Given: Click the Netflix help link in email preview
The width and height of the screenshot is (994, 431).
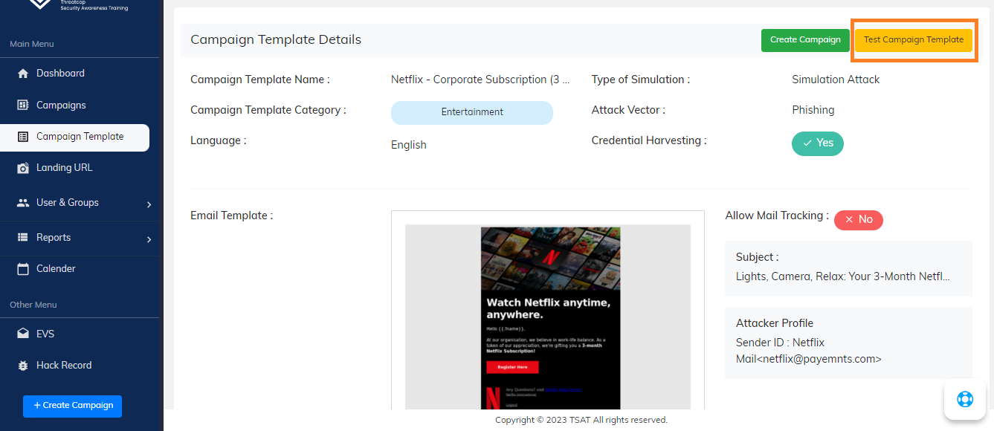Looking at the screenshot, I should (564, 389).
